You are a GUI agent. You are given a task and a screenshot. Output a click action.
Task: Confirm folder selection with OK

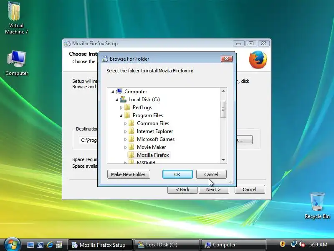pos(177,174)
